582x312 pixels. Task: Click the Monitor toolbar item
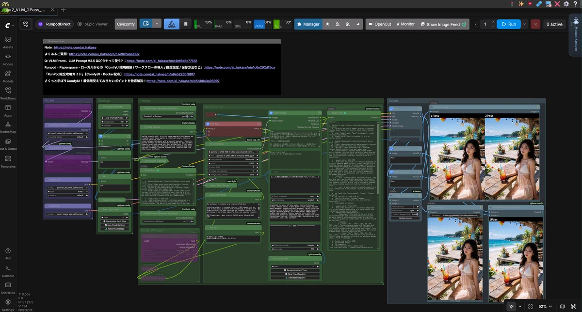[405, 24]
